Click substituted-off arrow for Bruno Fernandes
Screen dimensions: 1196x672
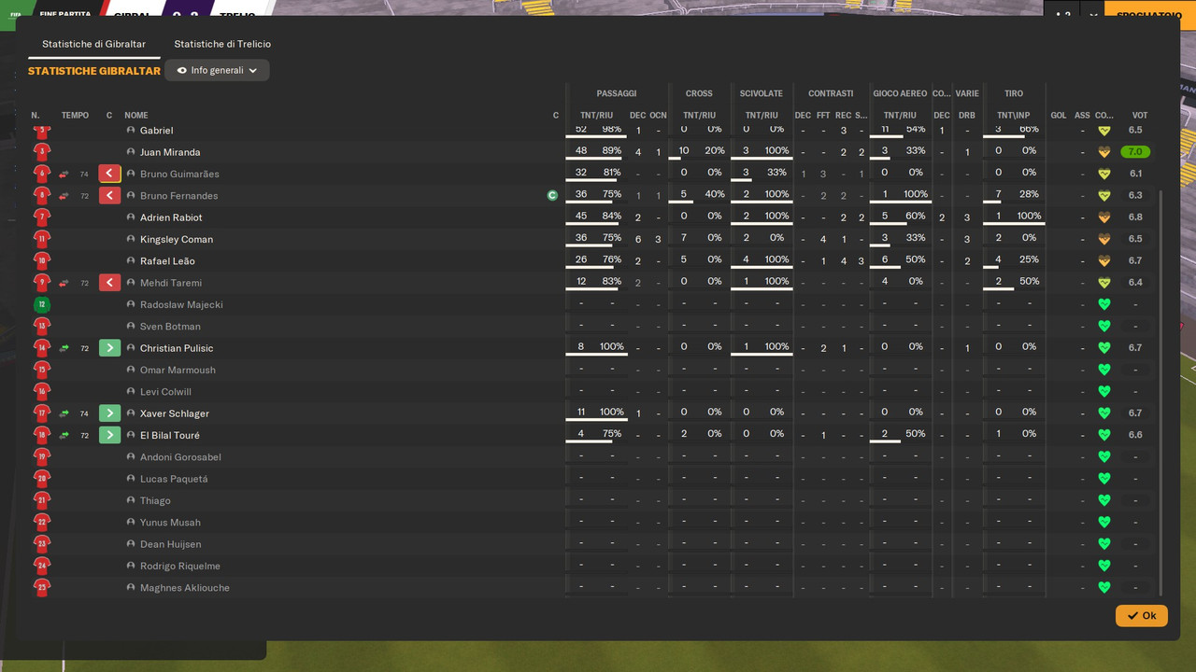click(x=109, y=195)
